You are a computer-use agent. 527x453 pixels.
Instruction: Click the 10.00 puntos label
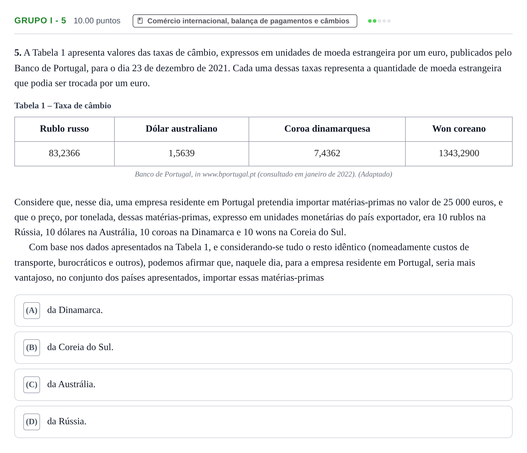click(x=97, y=21)
